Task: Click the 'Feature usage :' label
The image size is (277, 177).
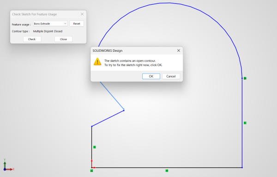Action: [x=21, y=24]
